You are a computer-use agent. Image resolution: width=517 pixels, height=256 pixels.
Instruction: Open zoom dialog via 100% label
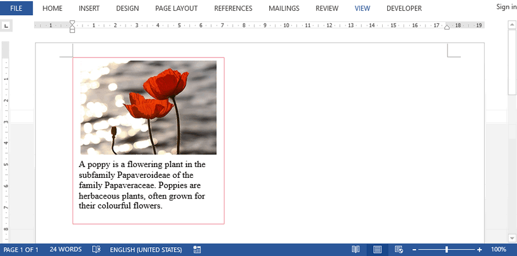[x=499, y=250]
